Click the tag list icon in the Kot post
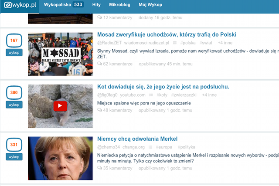 [x=150, y=95]
